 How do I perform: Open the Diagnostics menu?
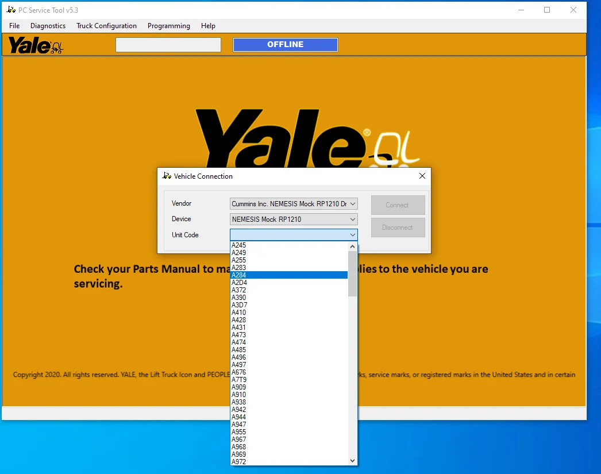pyautogui.click(x=48, y=26)
